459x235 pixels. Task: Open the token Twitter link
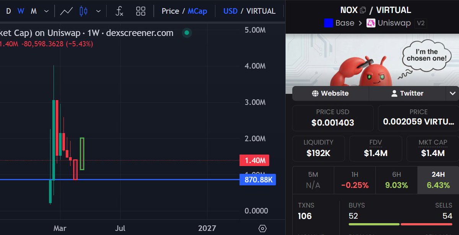point(407,93)
